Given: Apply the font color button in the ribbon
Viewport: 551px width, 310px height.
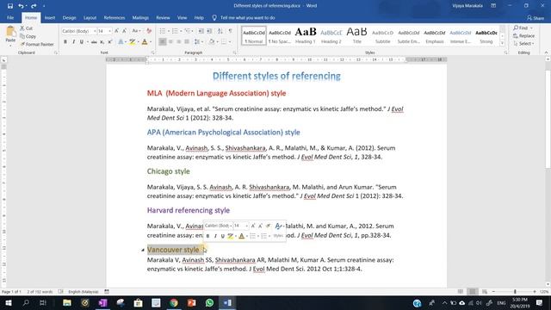Looking at the screenshot, I should pyautogui.click(x=145, y=42).
